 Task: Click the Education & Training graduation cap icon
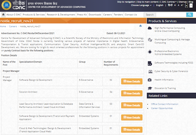coord(150,88)
